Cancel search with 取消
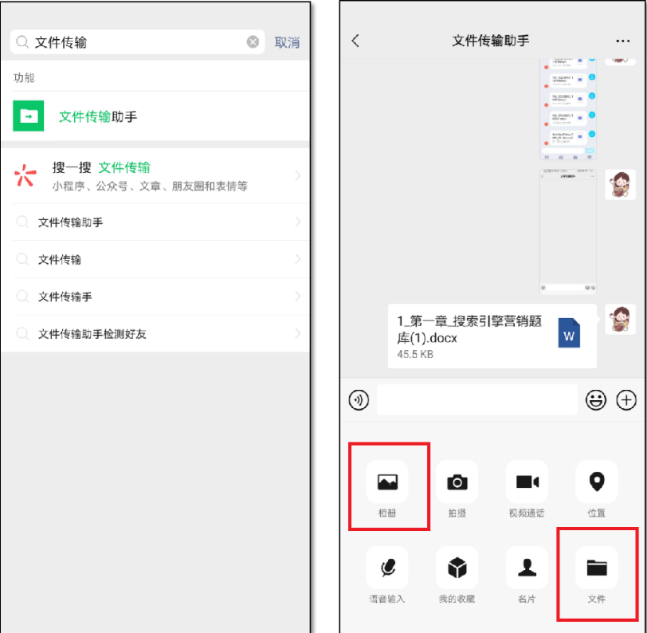The height and width of the screenshot is (633, 647). point(287,42)
